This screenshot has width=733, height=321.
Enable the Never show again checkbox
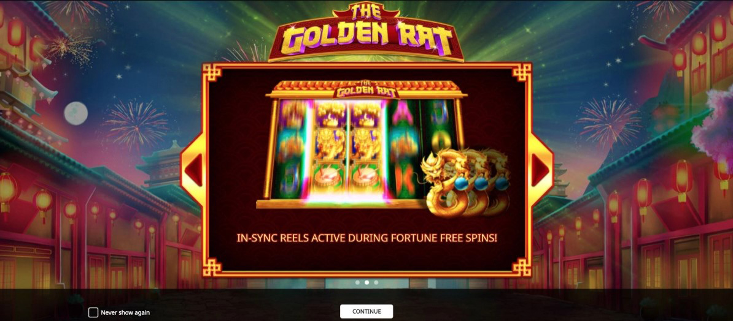(x=93, y=312)
